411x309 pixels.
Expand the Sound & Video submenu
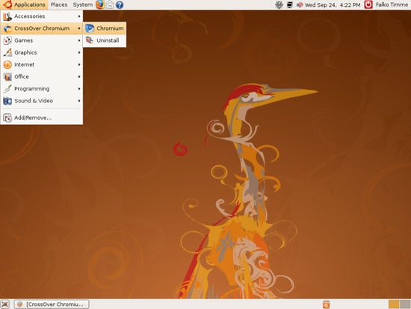(41, 101)
